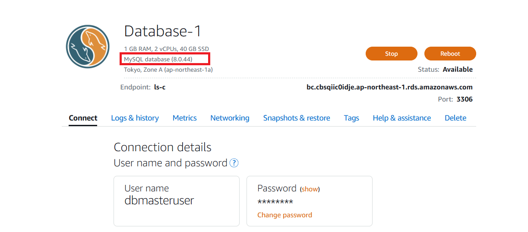Click the port number 3306
The height and width of the screenshot is (232, 528).
pyautogui.click(x=464, y=99)
